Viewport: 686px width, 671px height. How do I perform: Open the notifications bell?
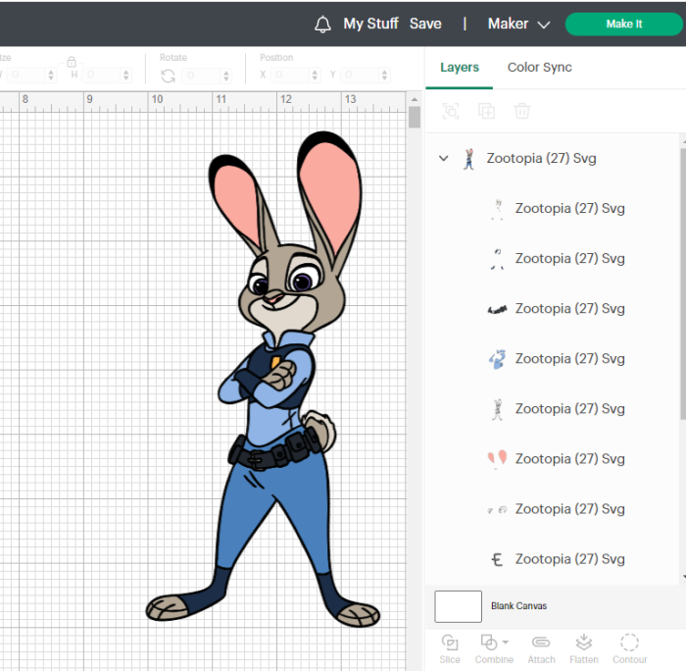coord(322,25)
